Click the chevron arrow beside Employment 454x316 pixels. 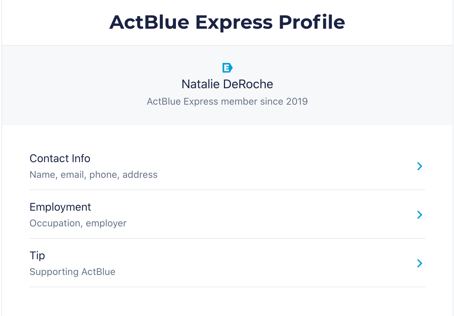419,215
